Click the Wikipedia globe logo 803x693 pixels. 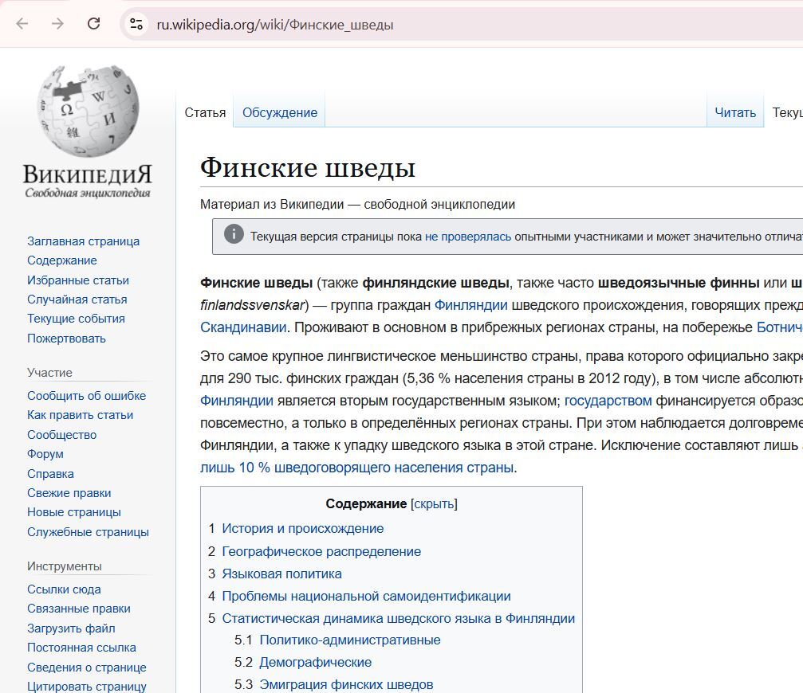tap(88, 112)
